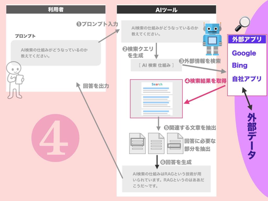Click the prompt box in the 利用者 panel
The image size is (268, 201).
[x=56, y=53]
